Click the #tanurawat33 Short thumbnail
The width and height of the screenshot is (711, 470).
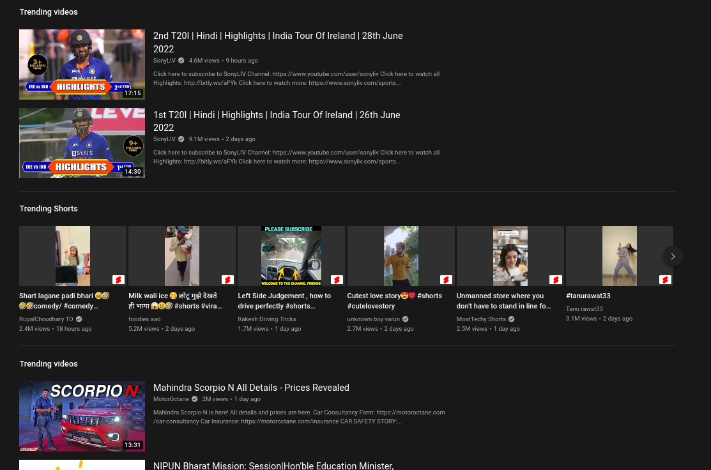point(619,256)
